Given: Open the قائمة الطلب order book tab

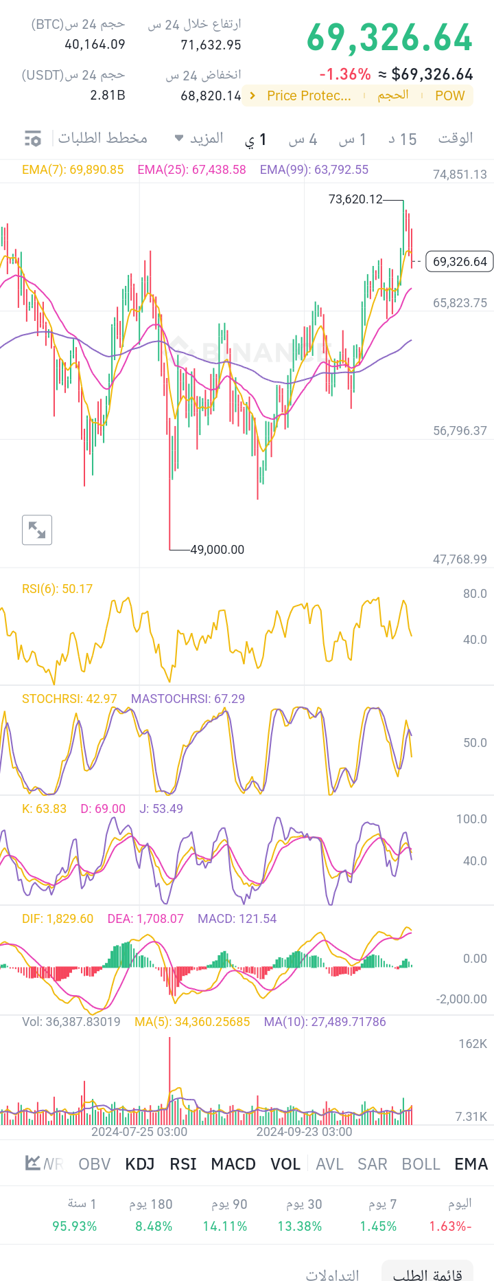Looking at the screenshot, I should coord(427,1273).
